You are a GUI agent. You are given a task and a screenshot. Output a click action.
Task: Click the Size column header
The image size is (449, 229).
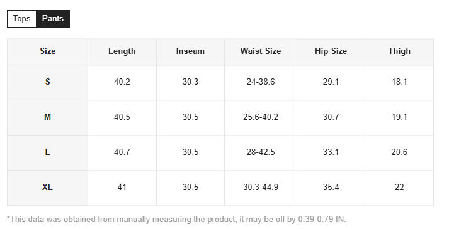pos(47,51)
